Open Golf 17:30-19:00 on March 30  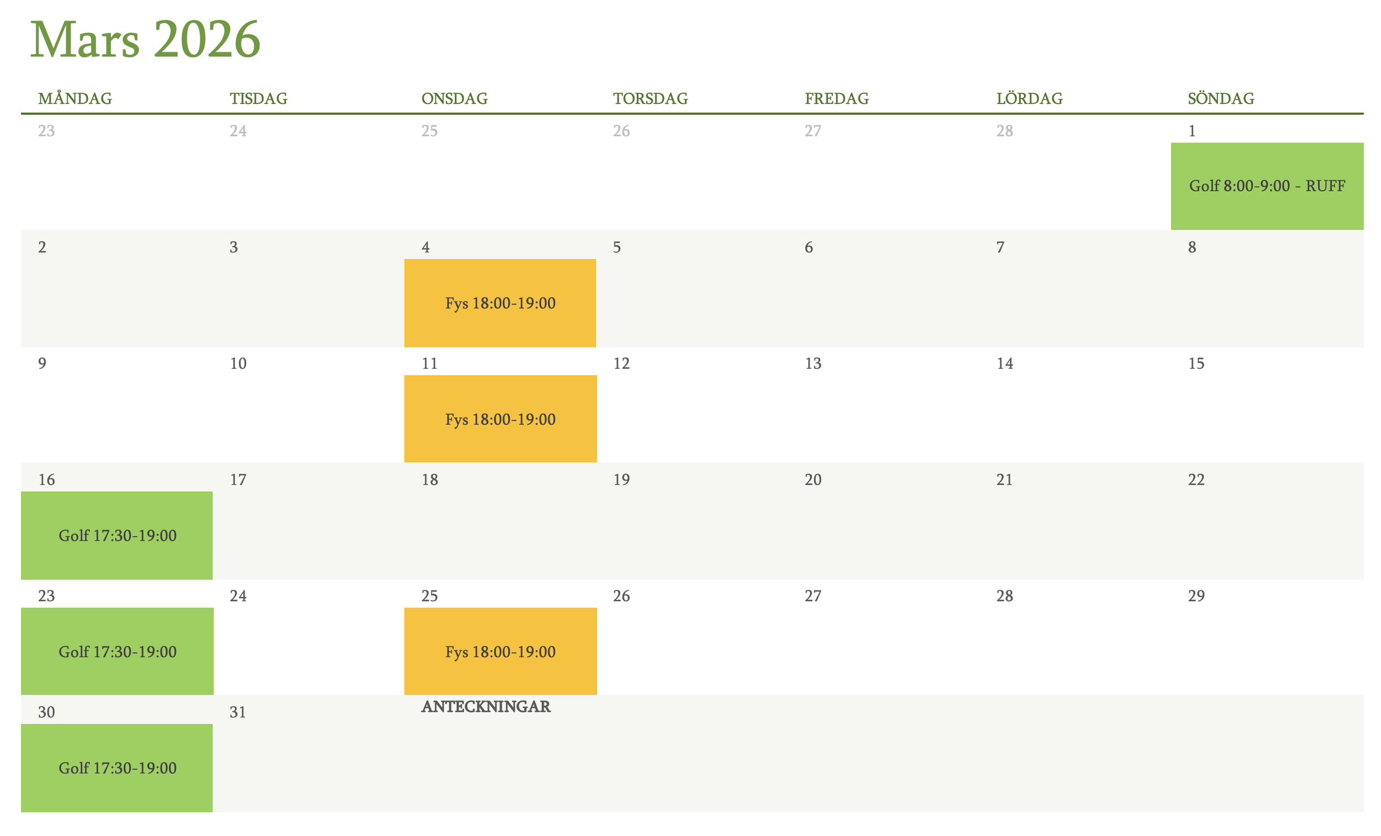coord(117,768)
